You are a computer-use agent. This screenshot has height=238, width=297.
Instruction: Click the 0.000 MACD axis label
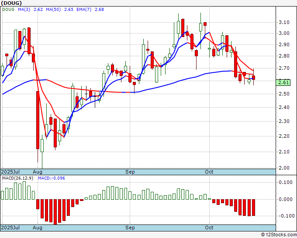click(x=286, y=199)
